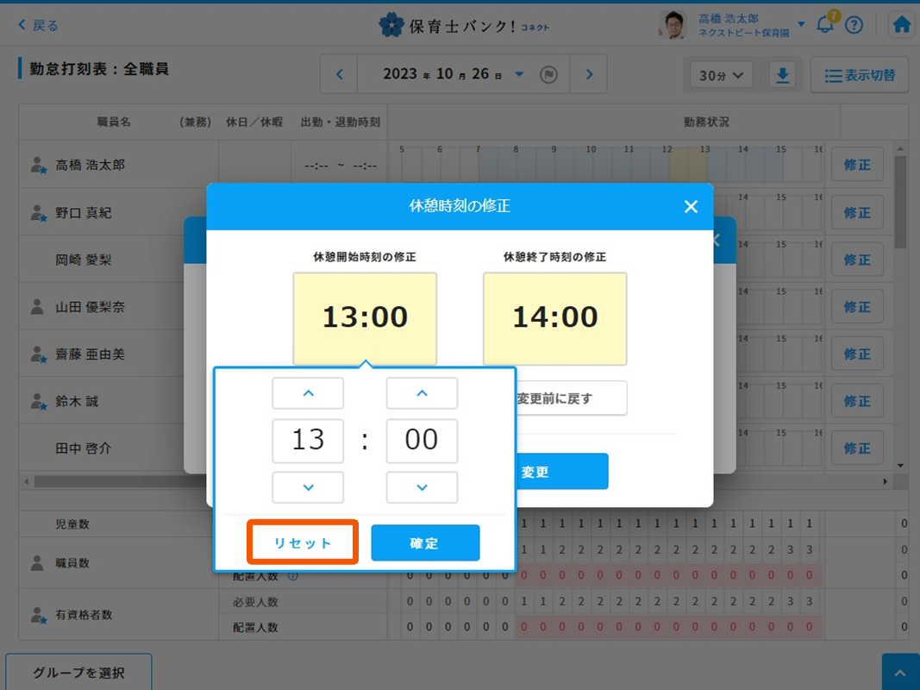
Task: Expand the date picker dropdown arrow
Action: 519,75
